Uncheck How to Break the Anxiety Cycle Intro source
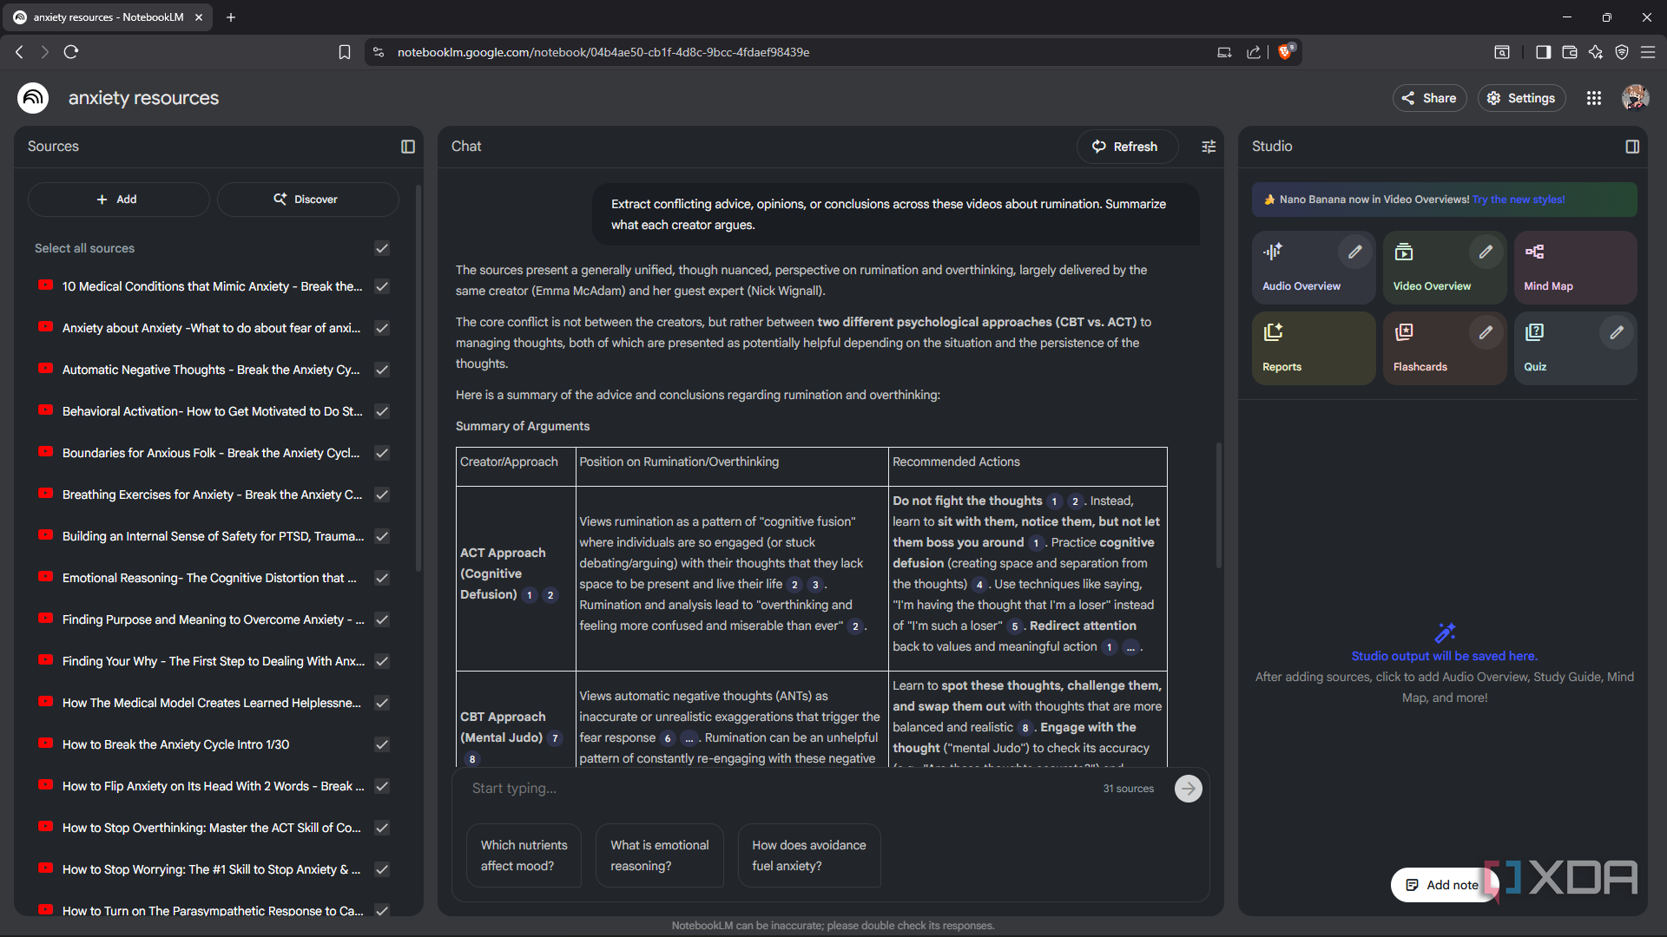 [x=382, y=744]
